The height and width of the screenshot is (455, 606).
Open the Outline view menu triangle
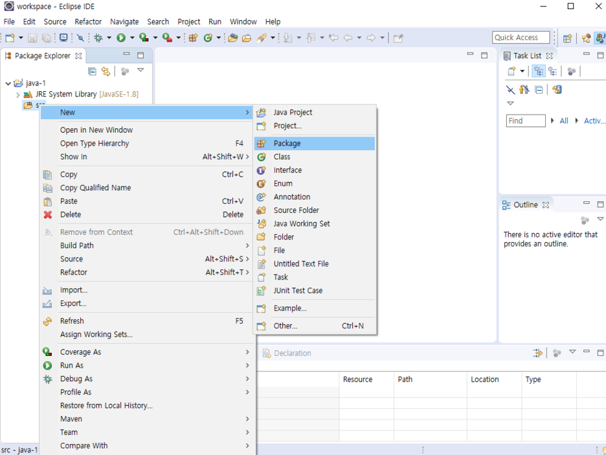pos(600,219)
